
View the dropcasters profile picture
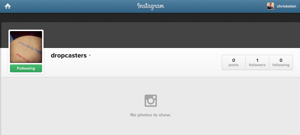[26, 47]
